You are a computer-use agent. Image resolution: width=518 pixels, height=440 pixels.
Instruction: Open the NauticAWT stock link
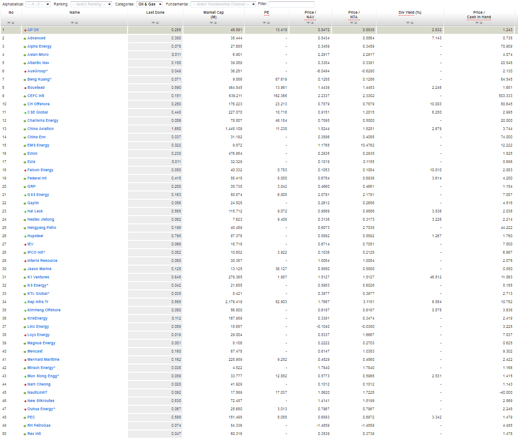[x=37, y=392]
